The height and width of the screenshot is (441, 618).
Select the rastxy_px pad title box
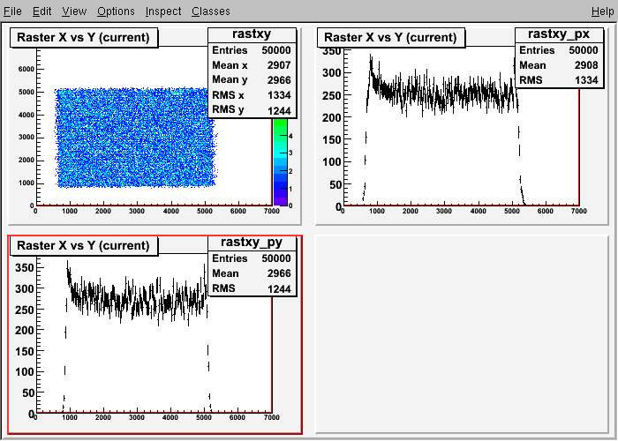(x=390, y=37)
